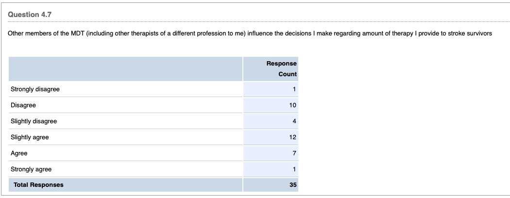Select the Slightly disagree row label
Image resolution: width=510 pixels, height=198 pixels.
(34, 121)
